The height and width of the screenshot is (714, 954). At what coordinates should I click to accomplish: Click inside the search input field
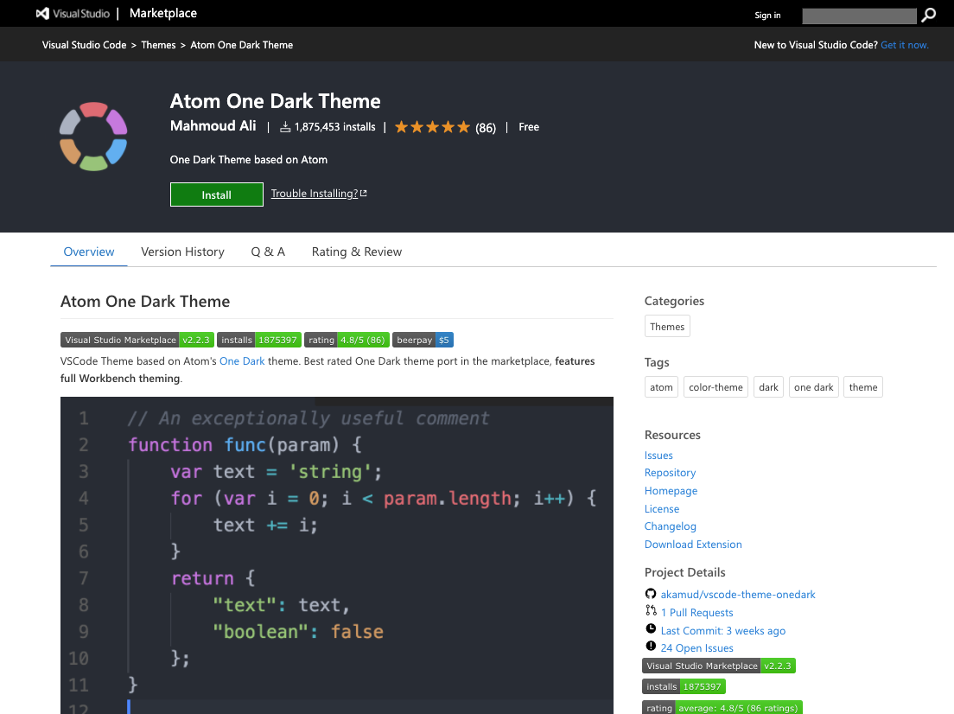coord(859,16)
